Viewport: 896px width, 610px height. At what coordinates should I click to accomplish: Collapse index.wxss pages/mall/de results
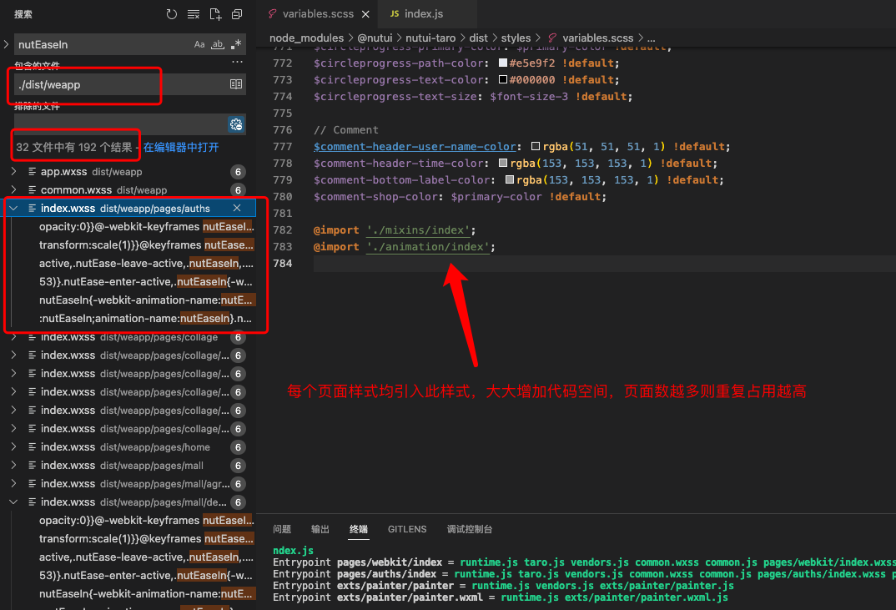(13, 502)
